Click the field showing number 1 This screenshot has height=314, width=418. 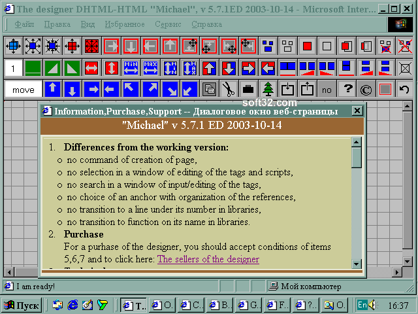click(13, 68)
